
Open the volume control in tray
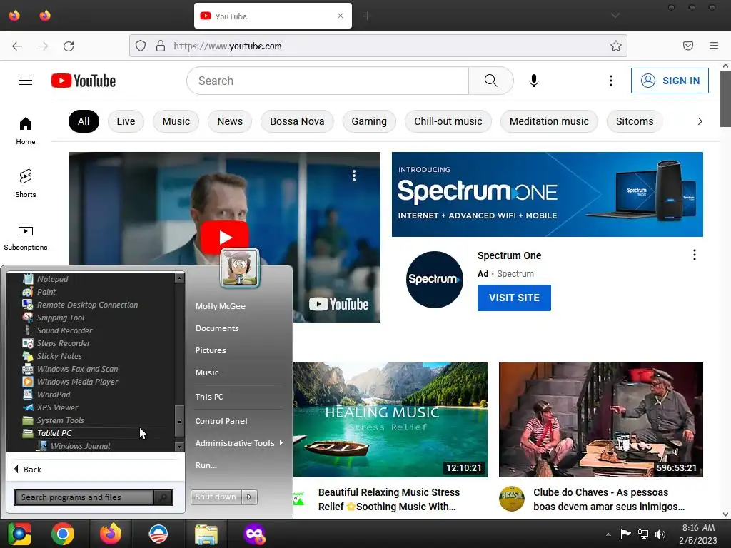660,534
